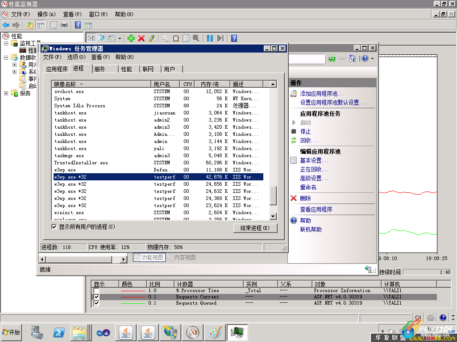Open the graph type dropdown arrow
This screenshot has width=457, height=342.
pyautogui.click(x=120, y=38)
